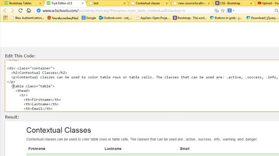
Task: Open the Download | jQuery bookmark
Action: point(262,18)
